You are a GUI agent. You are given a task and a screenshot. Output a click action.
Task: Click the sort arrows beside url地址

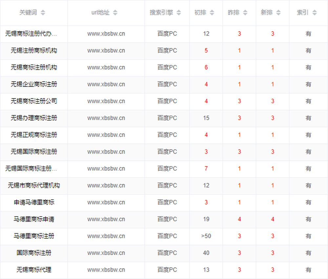(x=115, y=13)
